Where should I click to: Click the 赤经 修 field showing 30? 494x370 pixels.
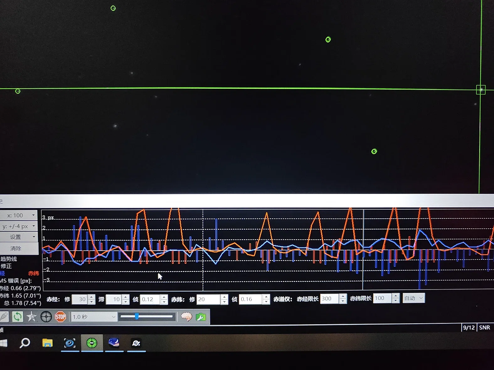click(x=80, y=299)
